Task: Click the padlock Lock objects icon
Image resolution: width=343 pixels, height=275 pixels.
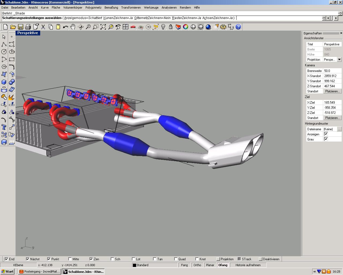Action: point(171,27)
